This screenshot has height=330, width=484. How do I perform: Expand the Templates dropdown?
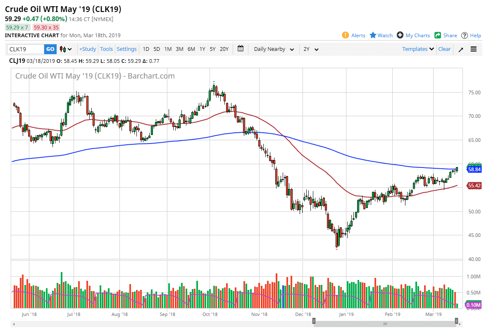(x=418, y=49)
